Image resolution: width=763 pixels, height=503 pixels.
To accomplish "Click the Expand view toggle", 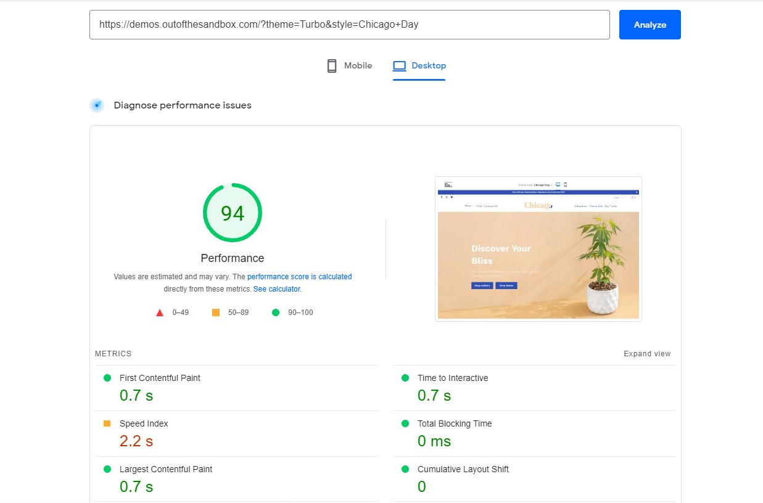I will (647, 354).
